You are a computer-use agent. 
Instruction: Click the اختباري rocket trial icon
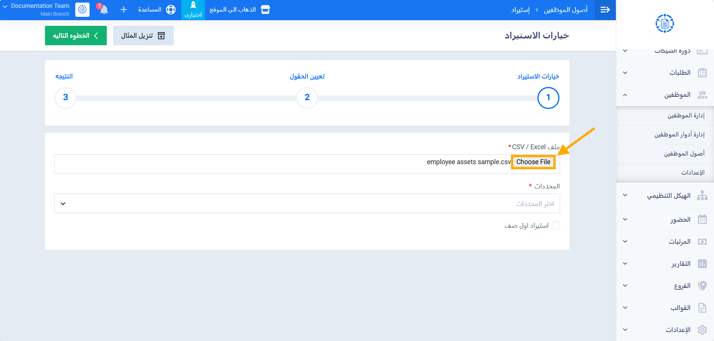click(x=193, y=5)
